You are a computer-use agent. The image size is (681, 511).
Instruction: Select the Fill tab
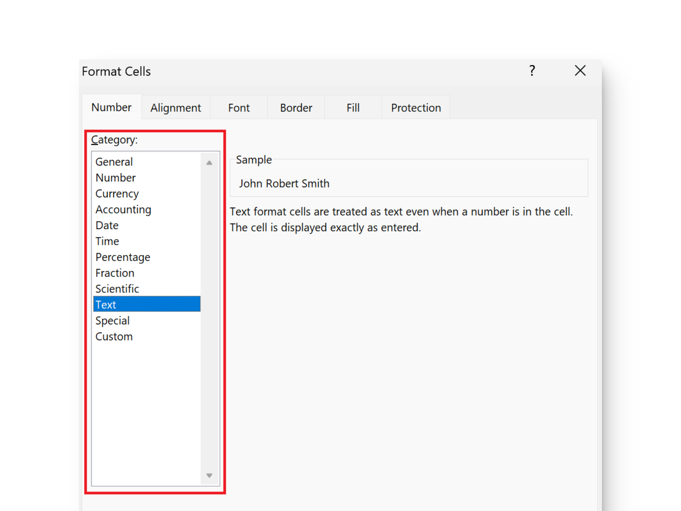click(353, 107)
